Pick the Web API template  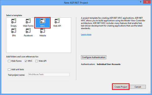pyautogui.click(x=57, y=23)
